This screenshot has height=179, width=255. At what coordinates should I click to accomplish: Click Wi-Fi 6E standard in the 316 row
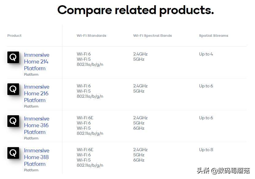pos(85,118)
